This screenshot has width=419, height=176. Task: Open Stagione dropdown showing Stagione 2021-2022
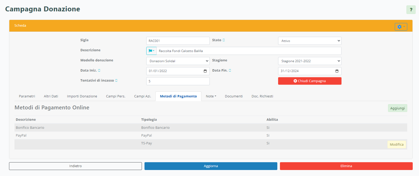[310, 61]
